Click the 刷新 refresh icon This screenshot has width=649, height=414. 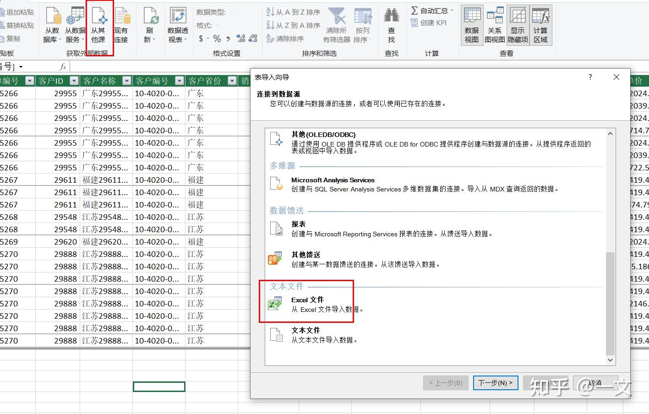click(x=150, y=25)
